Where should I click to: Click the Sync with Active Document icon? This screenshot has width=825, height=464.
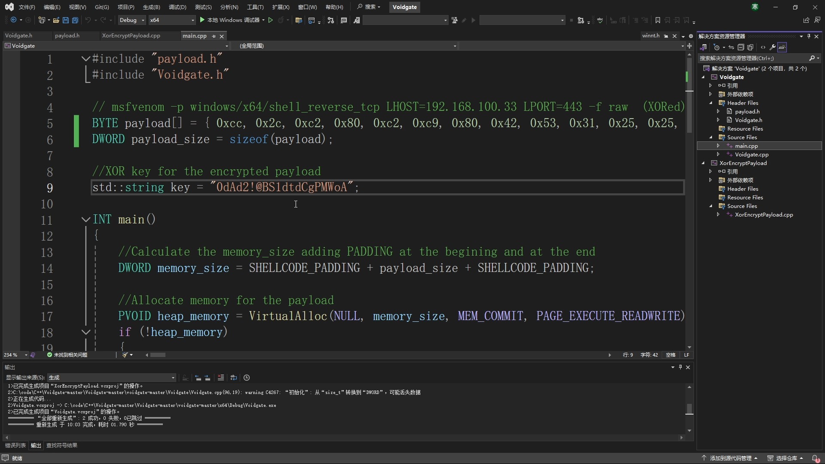point(731,47)
